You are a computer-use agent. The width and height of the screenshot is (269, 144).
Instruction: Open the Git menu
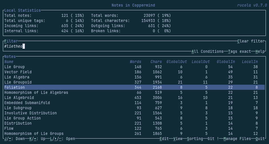pos(213,139)
